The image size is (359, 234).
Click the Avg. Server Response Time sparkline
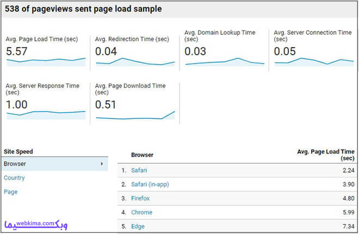click(x=46, y=115)
